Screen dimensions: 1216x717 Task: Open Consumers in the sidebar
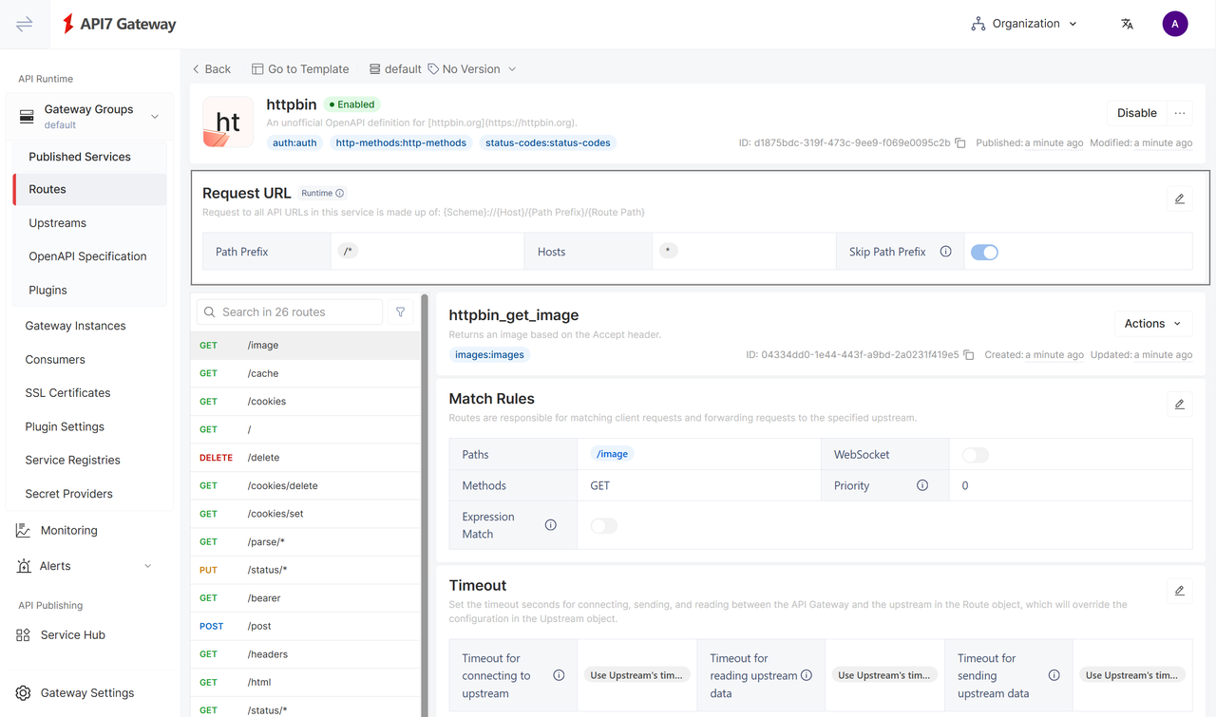(x=55, y=360)
